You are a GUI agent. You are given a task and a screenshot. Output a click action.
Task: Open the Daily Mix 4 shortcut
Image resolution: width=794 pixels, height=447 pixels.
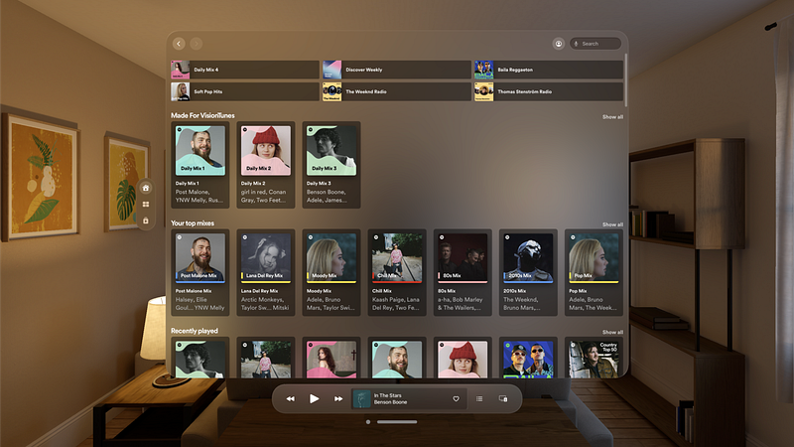244,70
